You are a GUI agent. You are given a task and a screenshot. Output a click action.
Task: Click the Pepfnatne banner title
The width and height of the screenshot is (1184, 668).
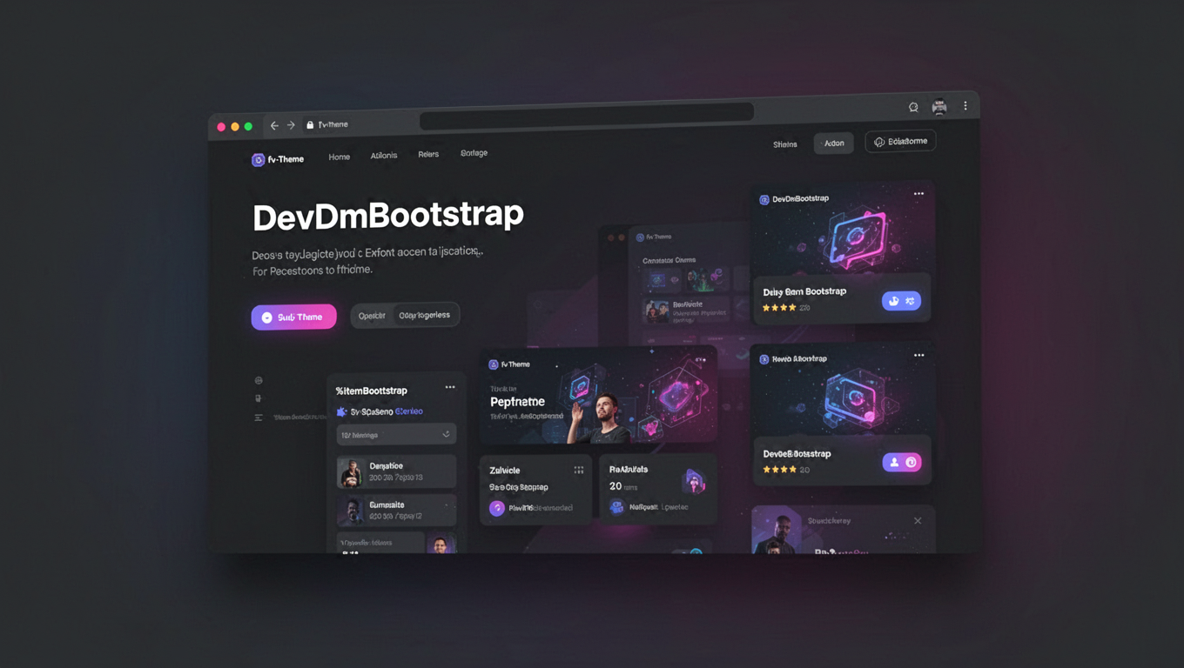pos(517,402)
